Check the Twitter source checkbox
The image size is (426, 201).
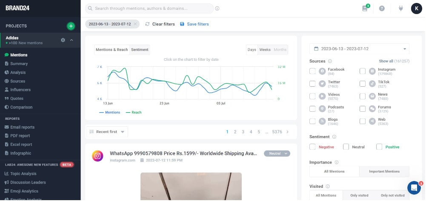pyautogui.click(x=312, y=84)
